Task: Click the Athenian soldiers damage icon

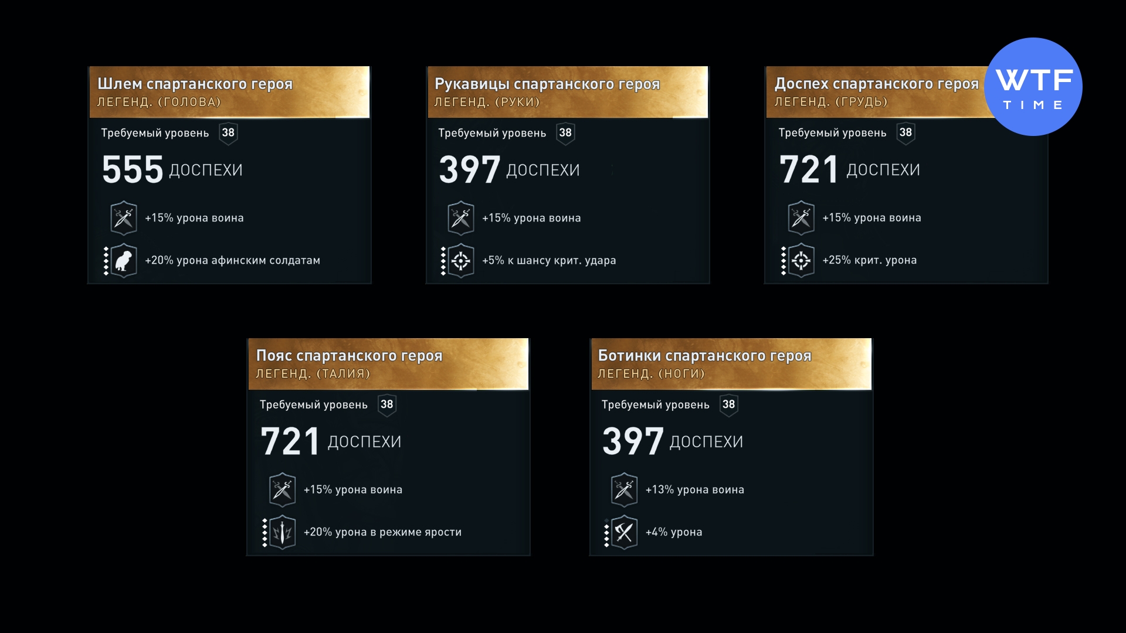Action: (x=124, y=260)
